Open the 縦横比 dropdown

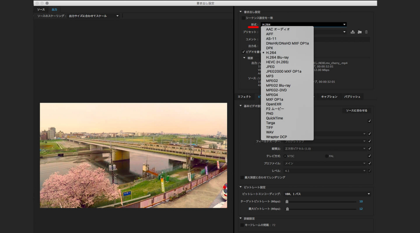[x=325, y=149]
